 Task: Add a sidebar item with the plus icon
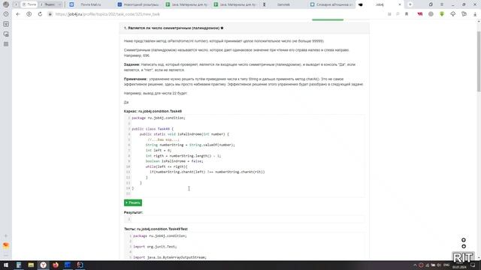coord(6,235)
